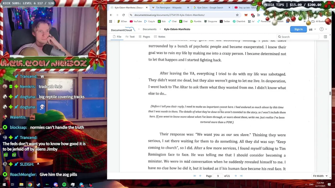Open the apps grid icon in bookmarks bar

pos(111,21)
